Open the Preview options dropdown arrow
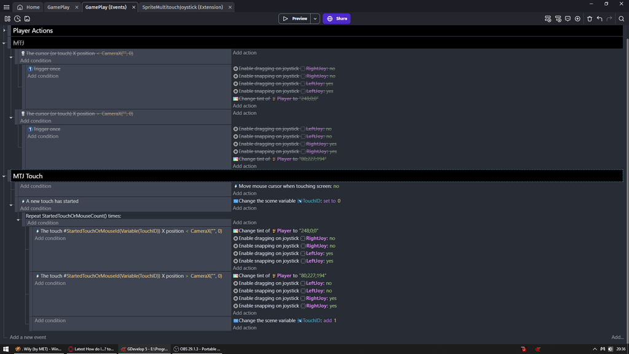Viewport: 629px width, 354px height. coord(315,19)
